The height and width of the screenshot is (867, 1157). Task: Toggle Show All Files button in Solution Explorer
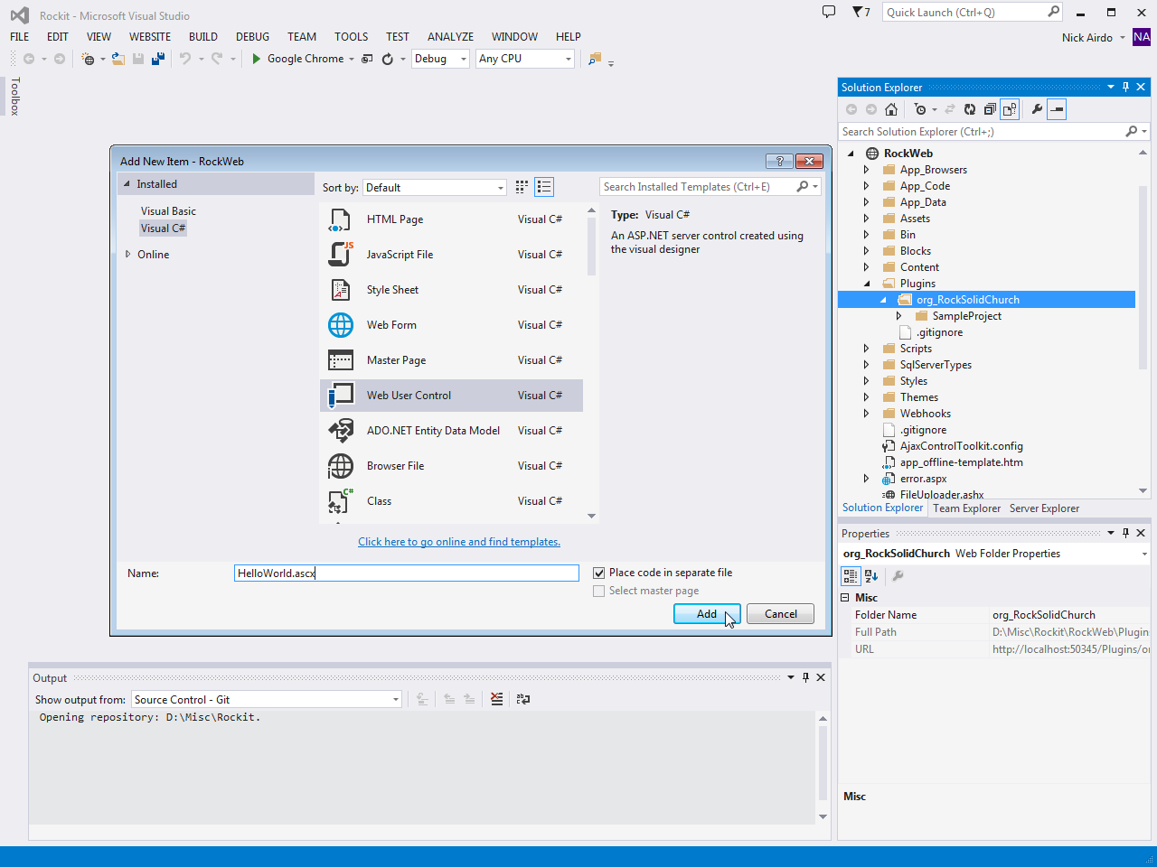tap(1010, 109)
